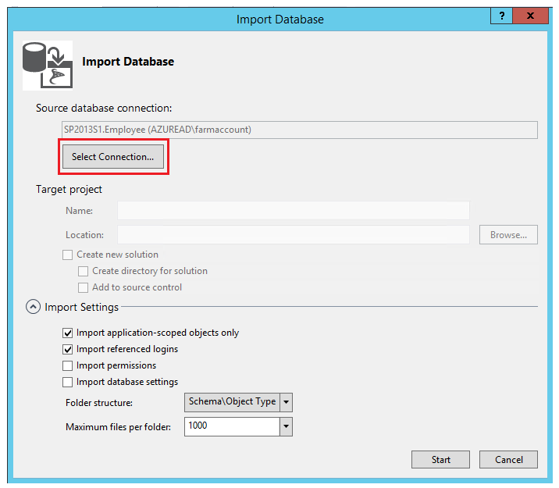Click the Browse... button
The width and height of the screenshot is (559, 488).
508,235
